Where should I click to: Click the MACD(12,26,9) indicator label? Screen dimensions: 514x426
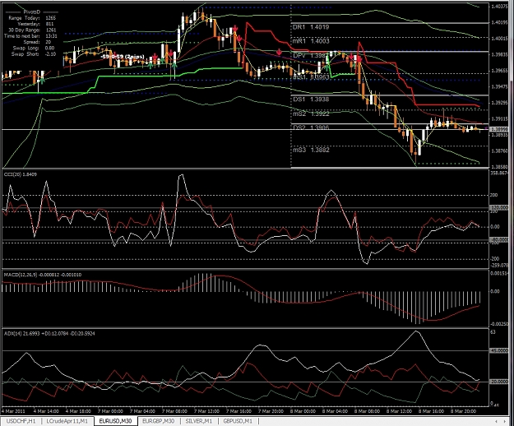coord(43,275)
